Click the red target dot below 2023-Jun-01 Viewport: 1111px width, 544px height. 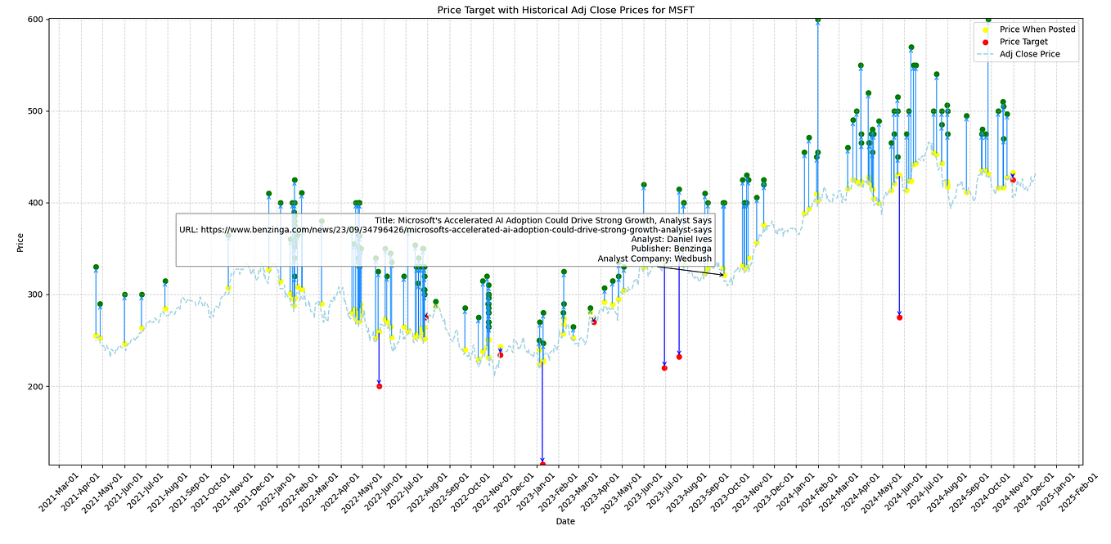pos(664,370)
